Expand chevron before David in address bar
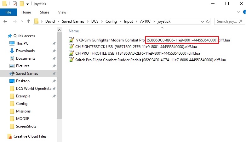 [42, 21]
